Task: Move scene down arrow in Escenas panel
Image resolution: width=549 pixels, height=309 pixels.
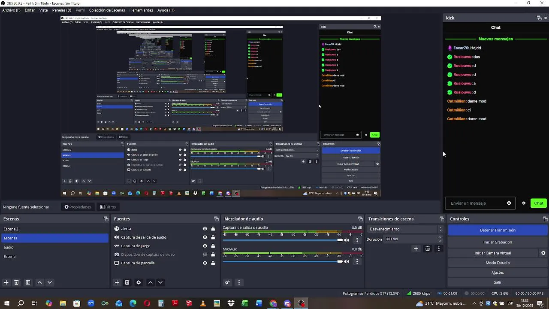Action: coord(50,282)
